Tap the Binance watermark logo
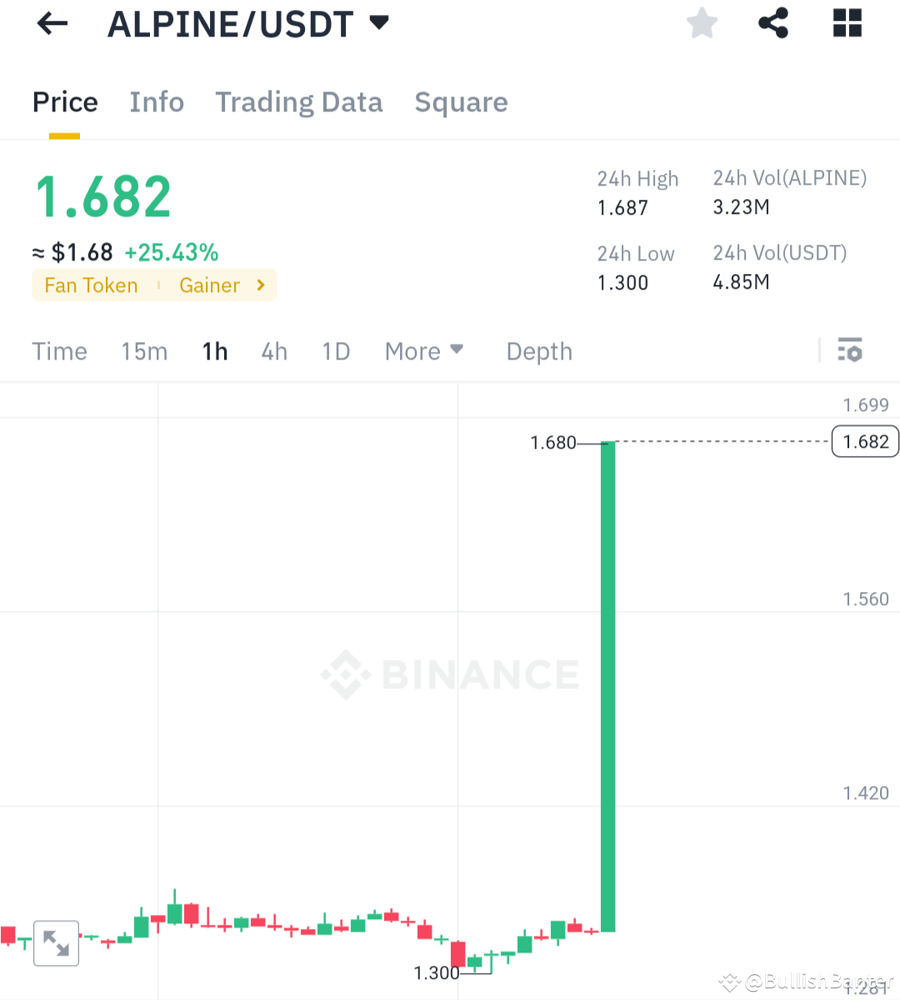Screen dimensions: 900x1000 (450, 674)
